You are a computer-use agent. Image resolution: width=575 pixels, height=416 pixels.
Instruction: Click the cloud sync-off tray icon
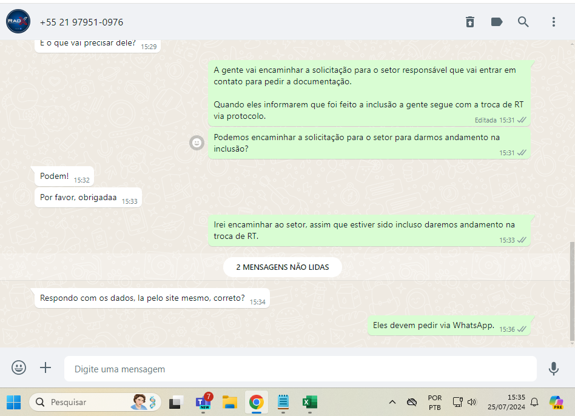411,402
